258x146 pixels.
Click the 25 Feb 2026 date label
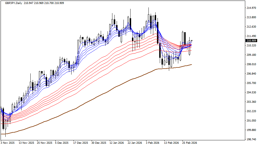189,143
